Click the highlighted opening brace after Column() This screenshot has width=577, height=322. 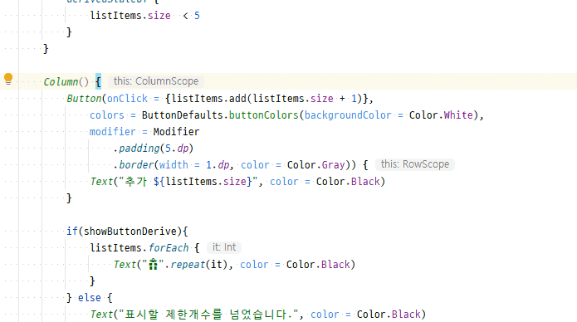(x=98, y=81)
